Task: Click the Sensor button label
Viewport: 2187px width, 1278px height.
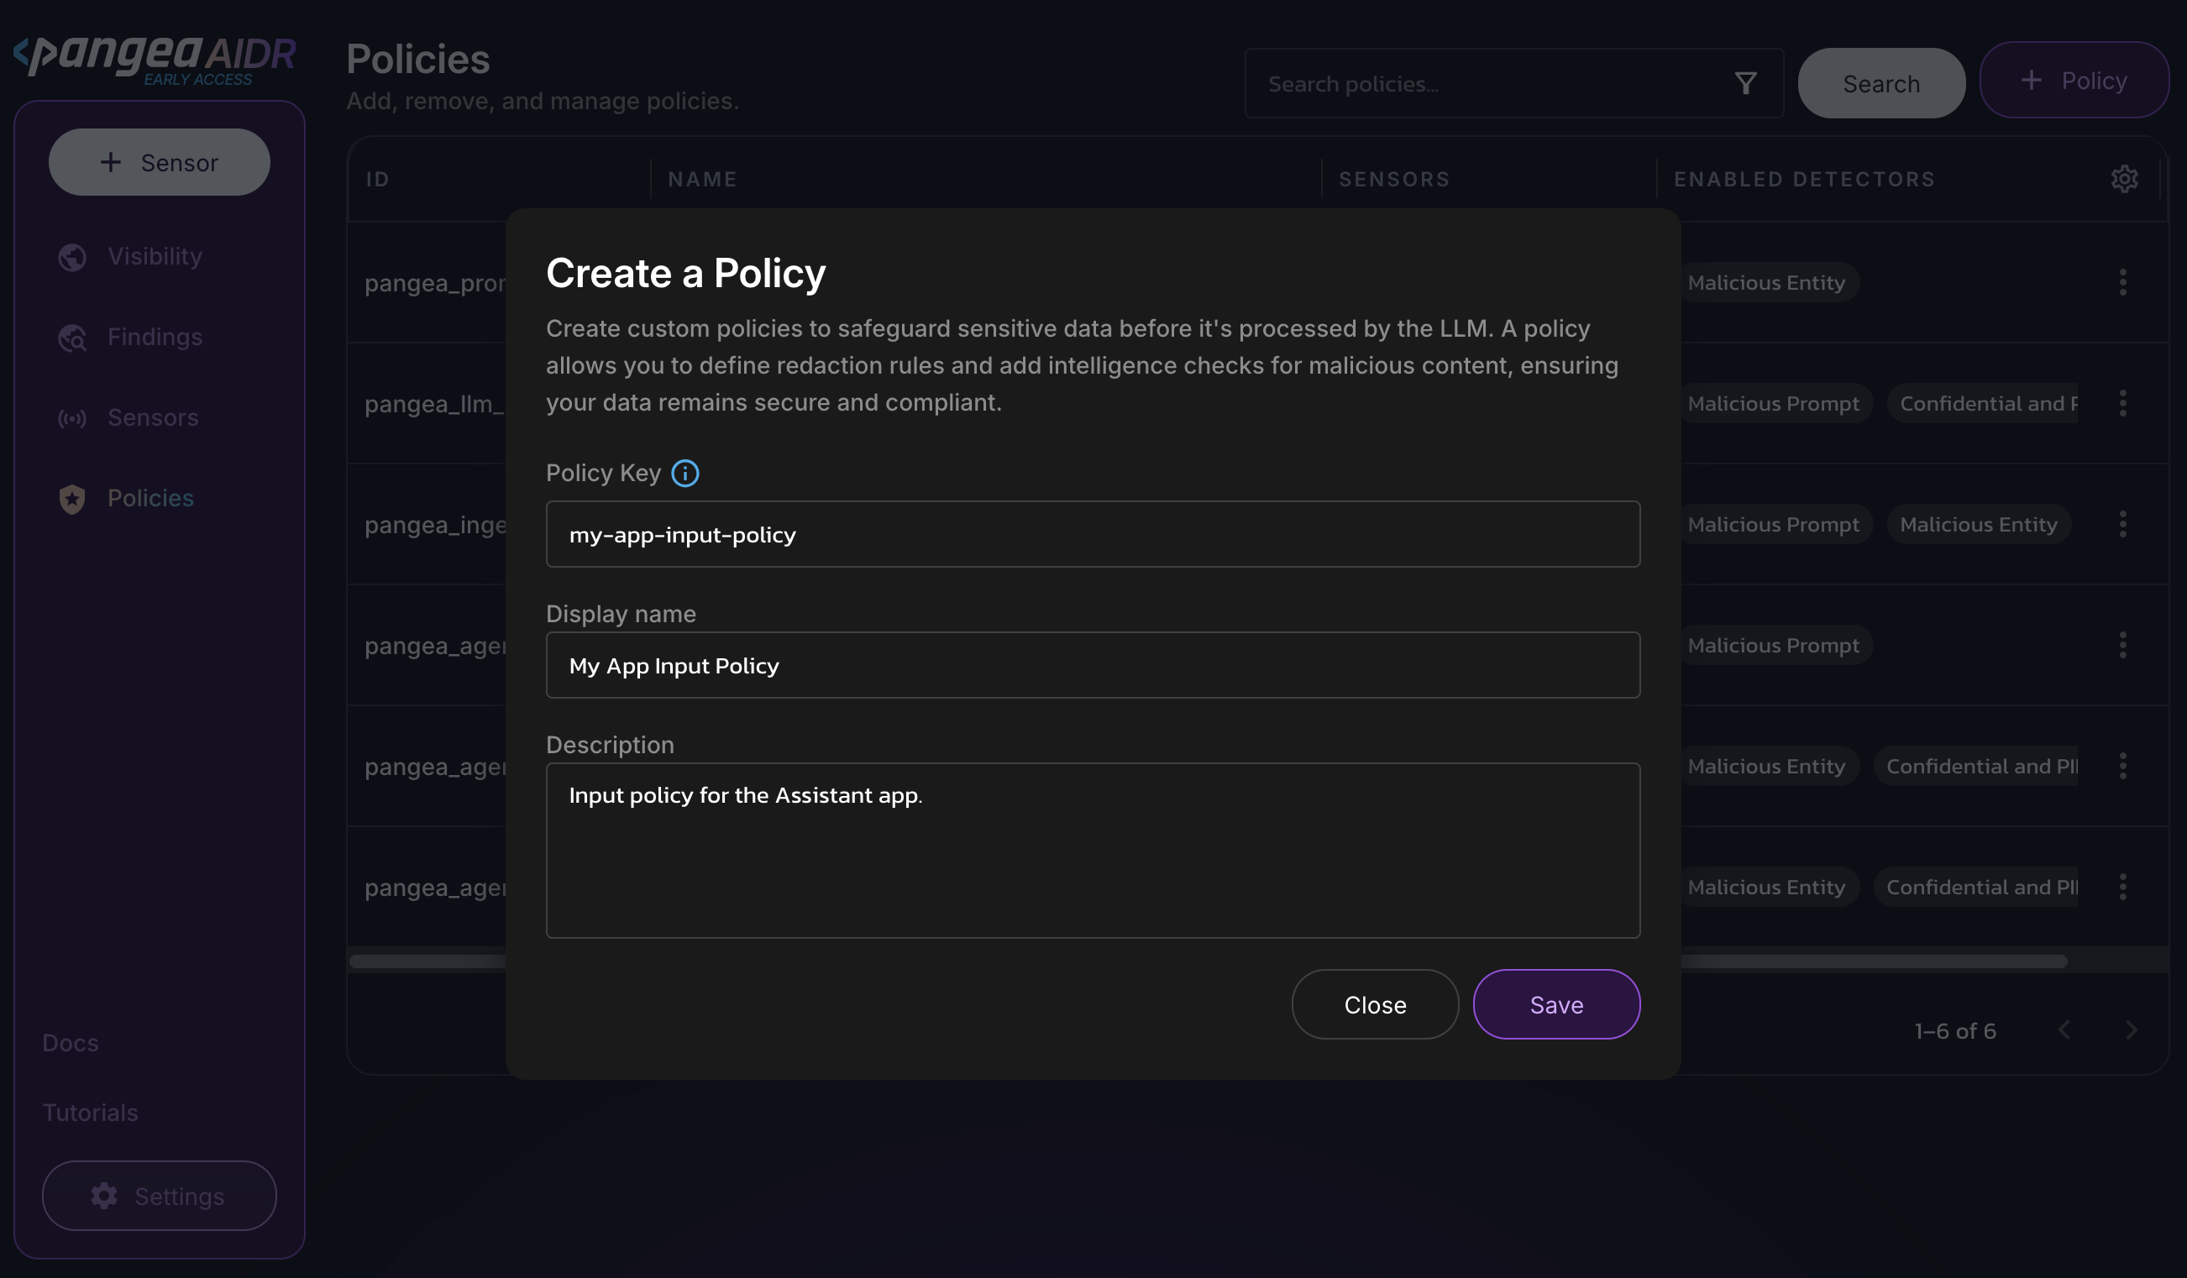Action: pyautogui.click(x=180, y=162)
